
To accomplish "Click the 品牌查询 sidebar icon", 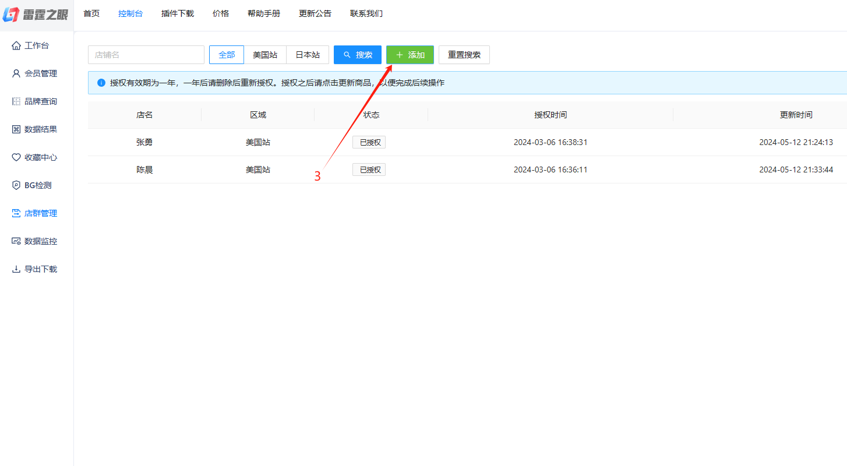I will (x=16, y=101).
